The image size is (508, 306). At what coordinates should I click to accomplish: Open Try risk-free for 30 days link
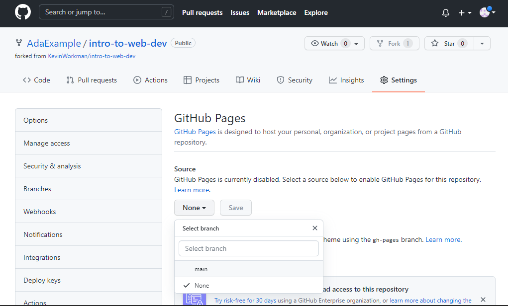pos(245,301)
